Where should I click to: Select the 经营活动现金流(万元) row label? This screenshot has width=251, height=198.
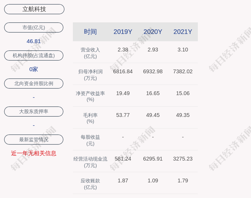90,162
